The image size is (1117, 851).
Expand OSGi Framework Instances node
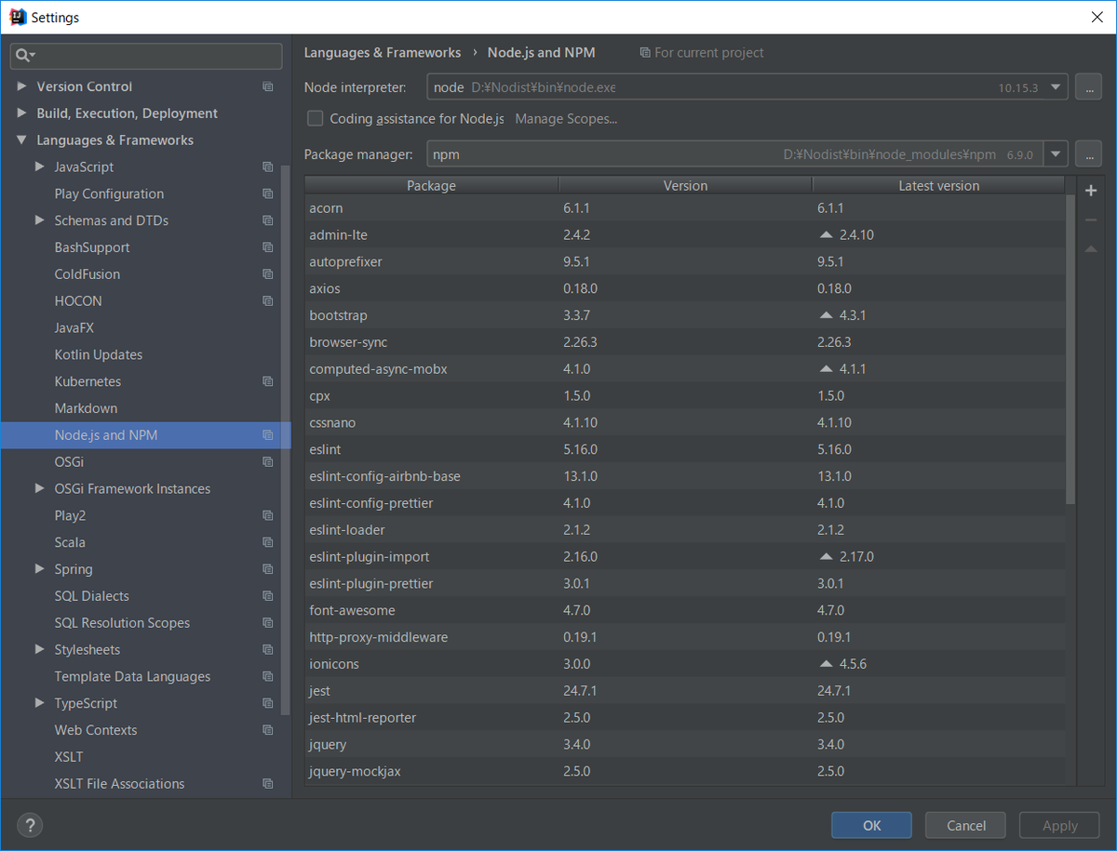pyautogui.click(x=39, y=488)
